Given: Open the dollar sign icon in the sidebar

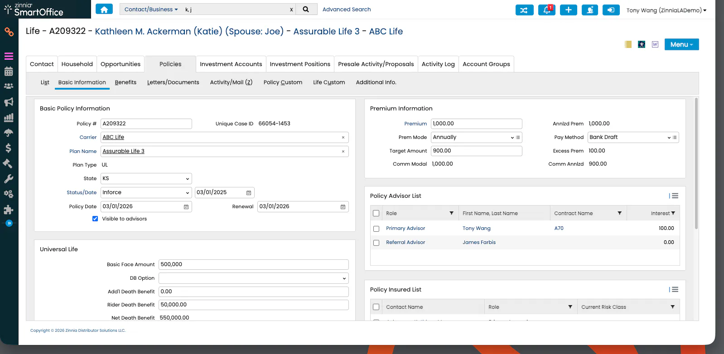Looking at the screenshot, I should 9,148.
